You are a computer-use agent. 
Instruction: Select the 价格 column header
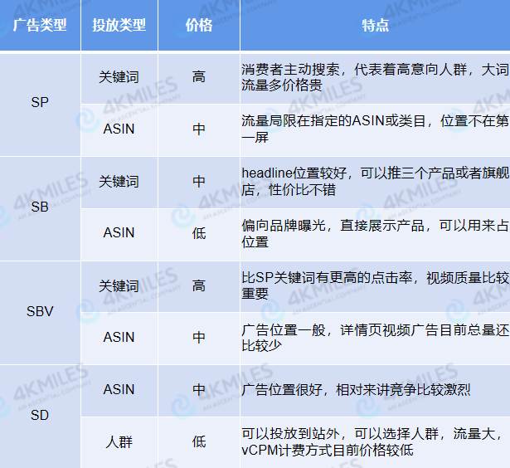tap(199, 26)
